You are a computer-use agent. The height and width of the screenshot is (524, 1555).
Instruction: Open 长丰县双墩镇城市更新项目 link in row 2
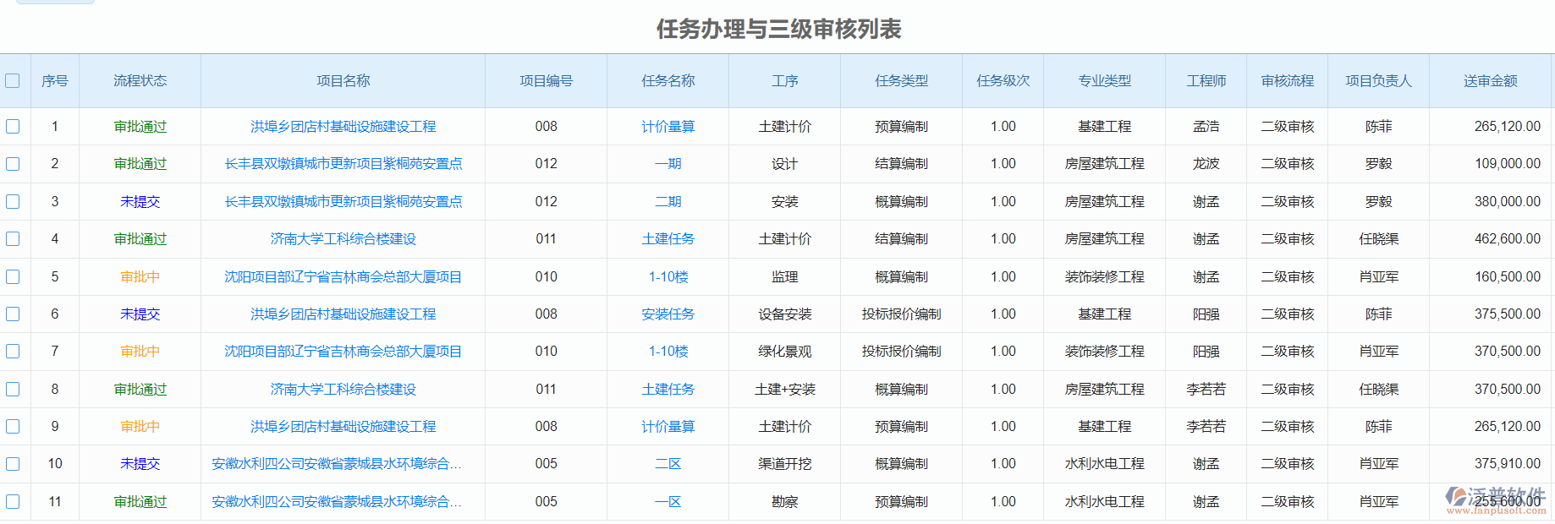click(343, 164)
